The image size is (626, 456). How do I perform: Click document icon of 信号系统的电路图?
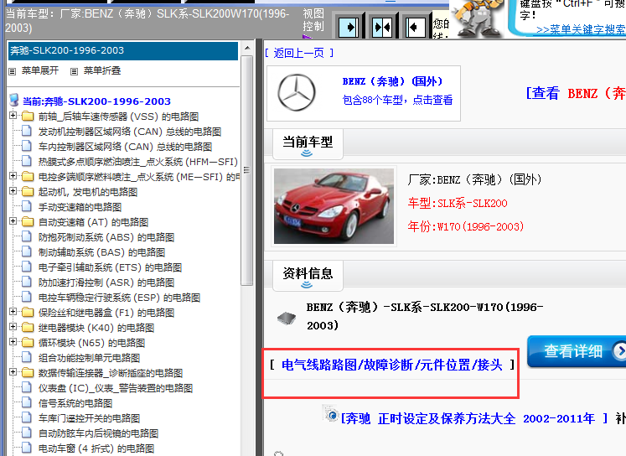pyautogui.click(x=27, y=402)
